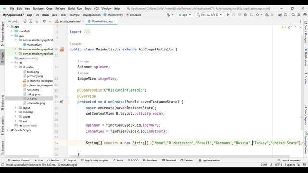
Task: Click the gray Stop button in toolbar
Action: [x=272, y=15]
